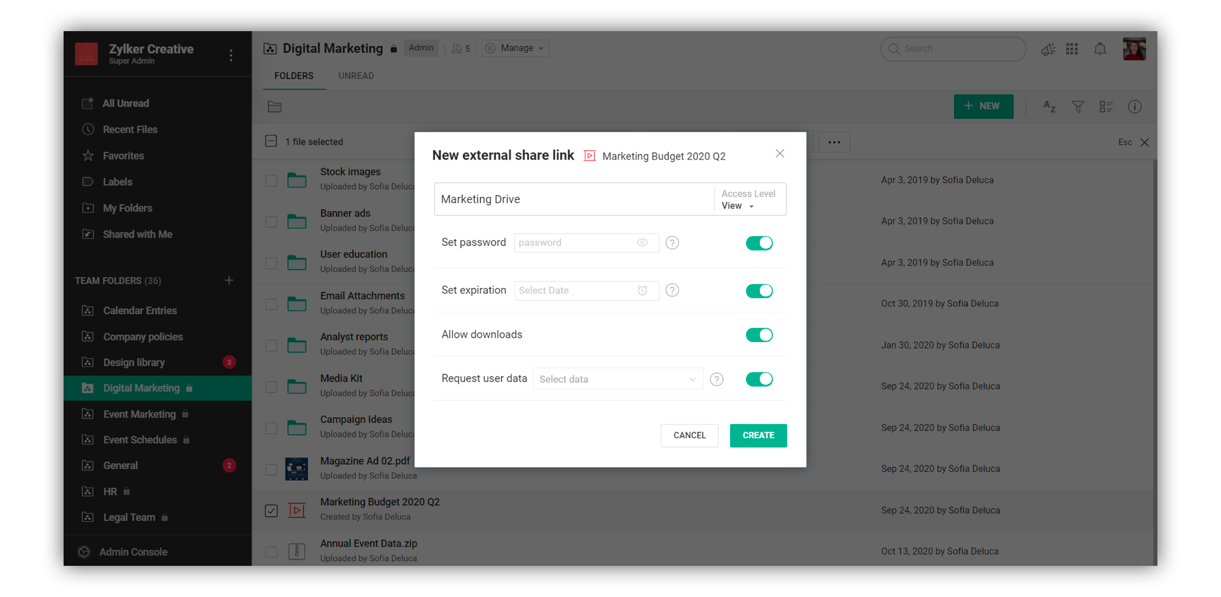
Task: Click the help icon beside Set expiration
Action: (672, 291)
